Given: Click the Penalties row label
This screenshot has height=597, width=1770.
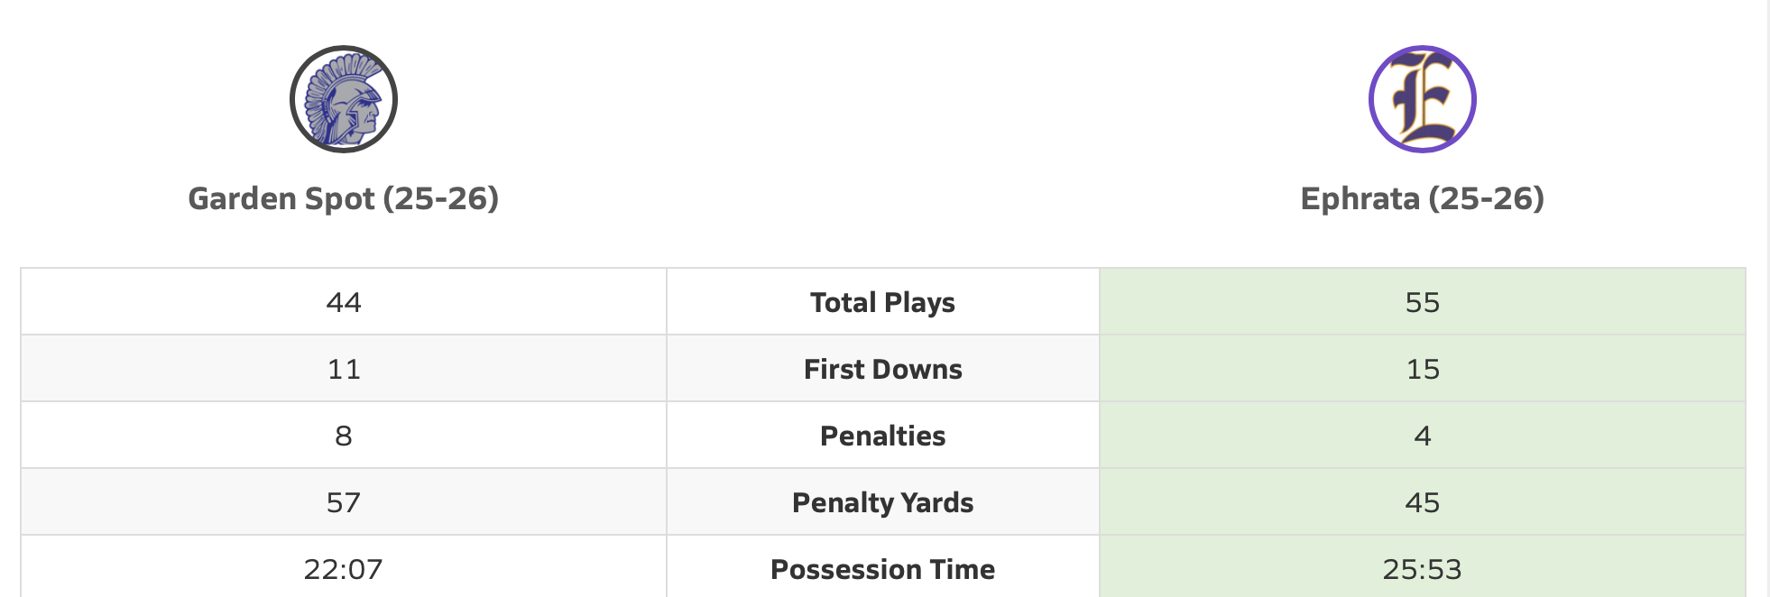Looking at the screenshot, I should (882, 436).
